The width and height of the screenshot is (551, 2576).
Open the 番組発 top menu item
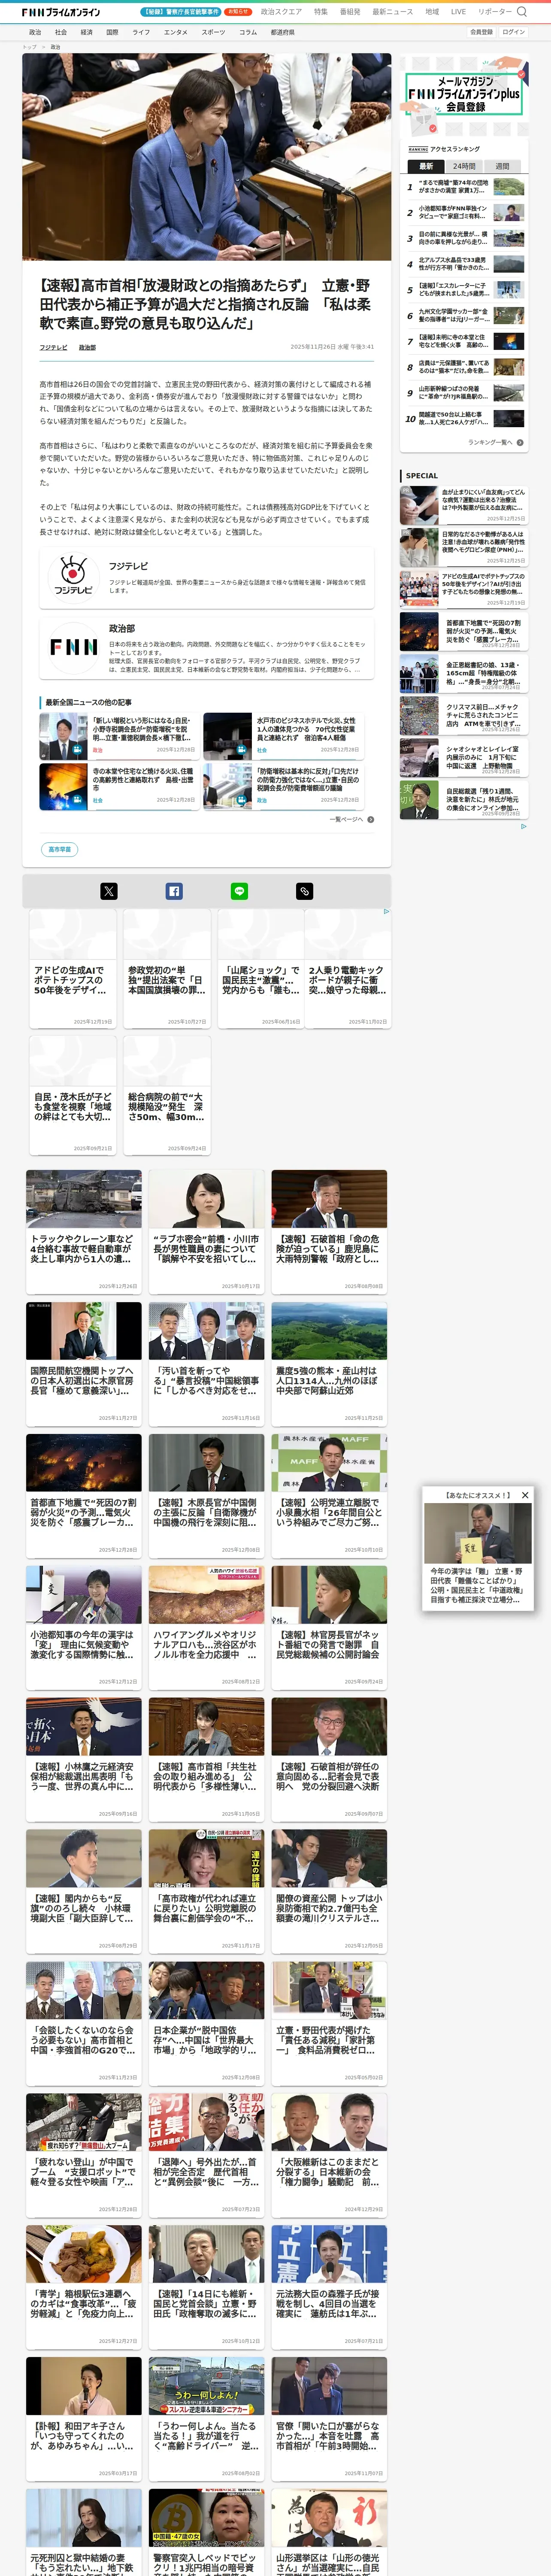click(x=350, y=12)
